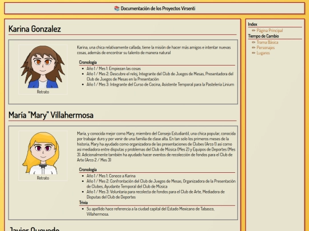Viewport: 309px width, 231px height.
Task: Click the entry "Año 1 / Mes 3: Integrante del Curso de Cocina"
Action: [x=160, y=84]
